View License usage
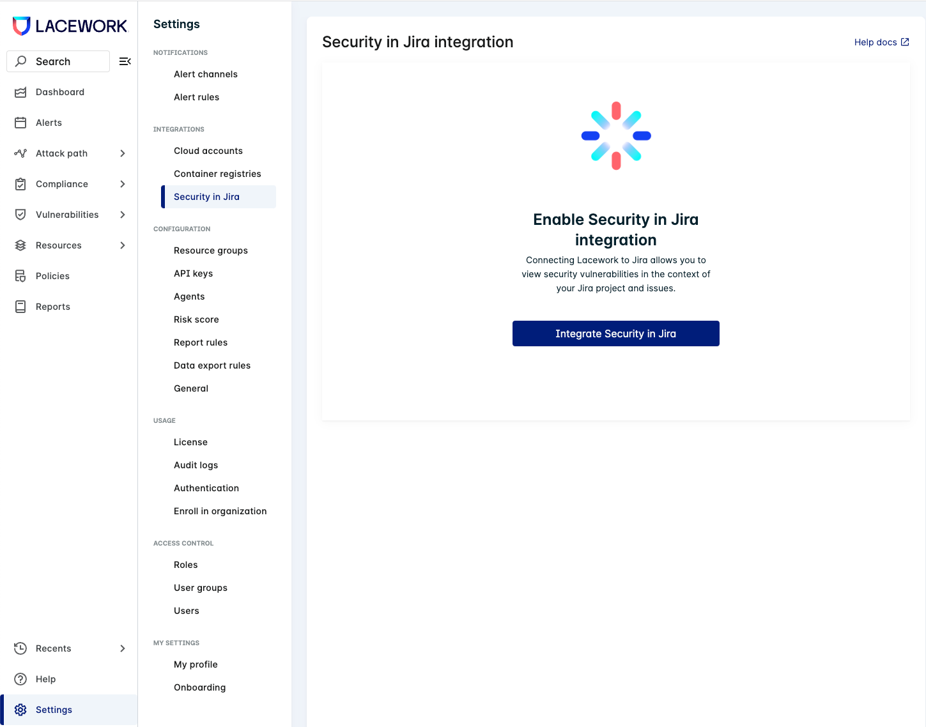 point(190,442)
